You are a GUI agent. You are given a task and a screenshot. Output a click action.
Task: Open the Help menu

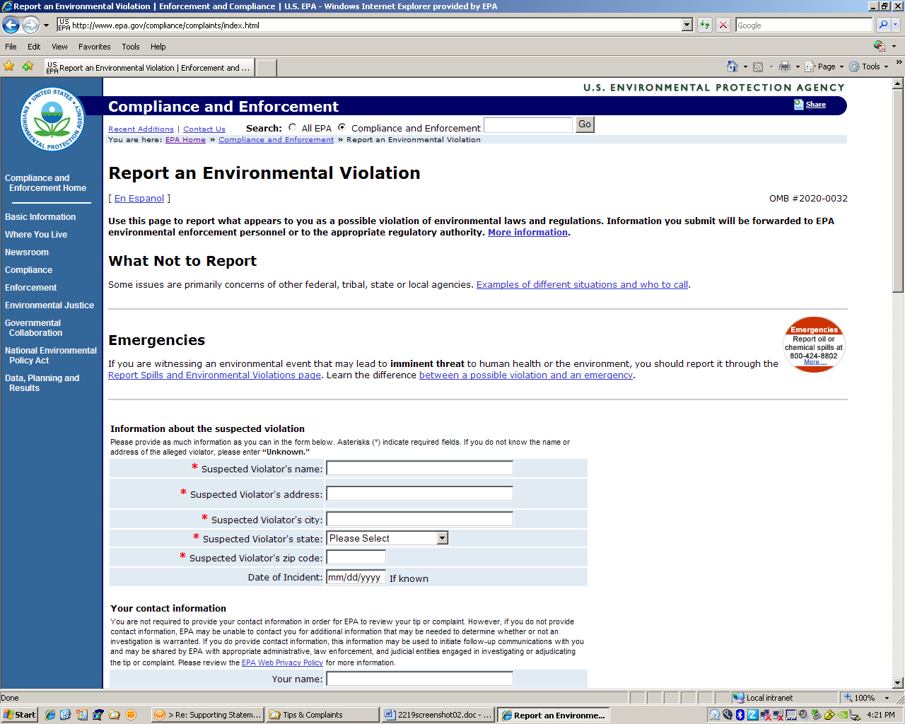158,47
